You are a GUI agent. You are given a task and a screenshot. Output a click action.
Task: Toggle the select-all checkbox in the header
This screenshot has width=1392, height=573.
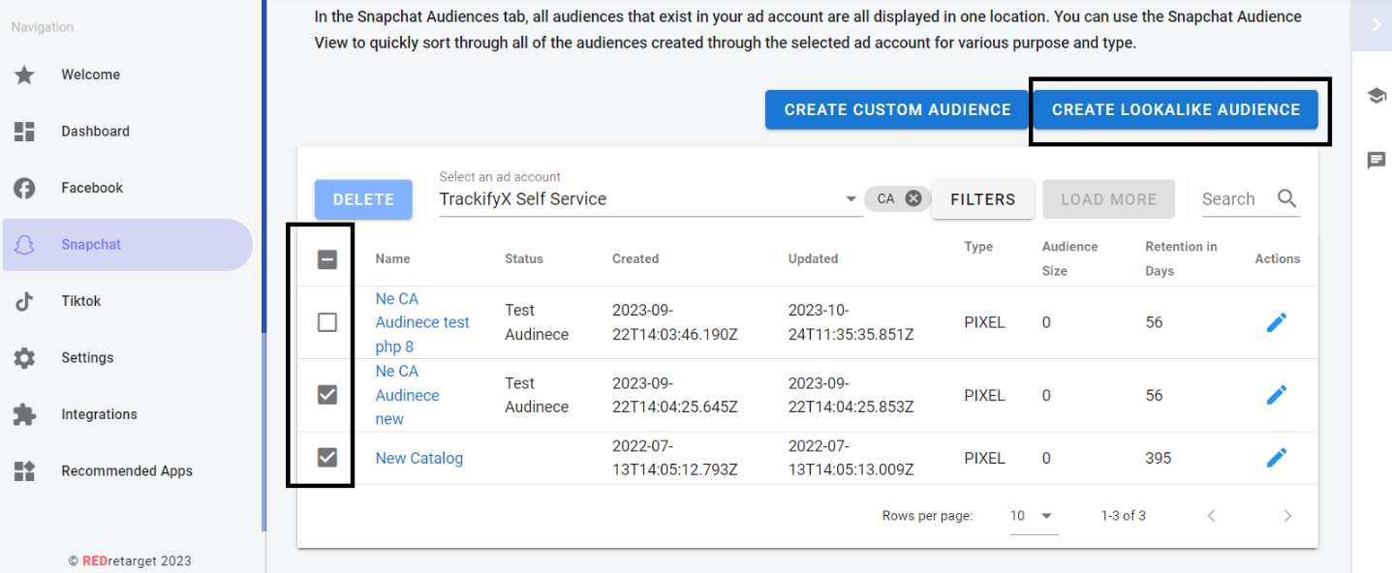click(x=326, y=258)
